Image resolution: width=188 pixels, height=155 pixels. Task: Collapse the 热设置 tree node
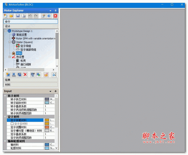10,57
